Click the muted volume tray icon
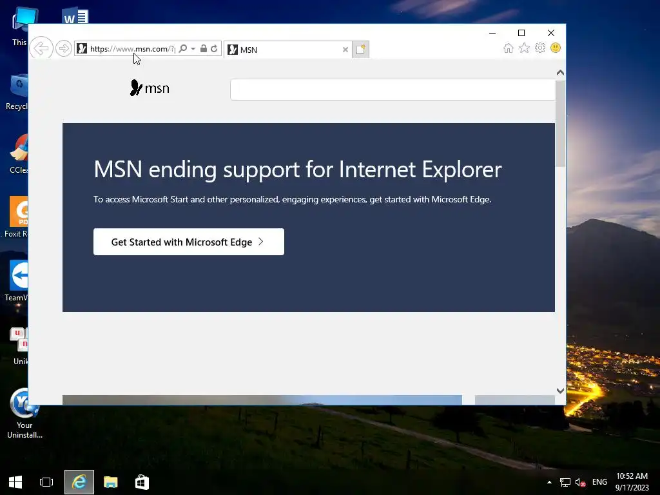660x495 pixels. [581, 482]
